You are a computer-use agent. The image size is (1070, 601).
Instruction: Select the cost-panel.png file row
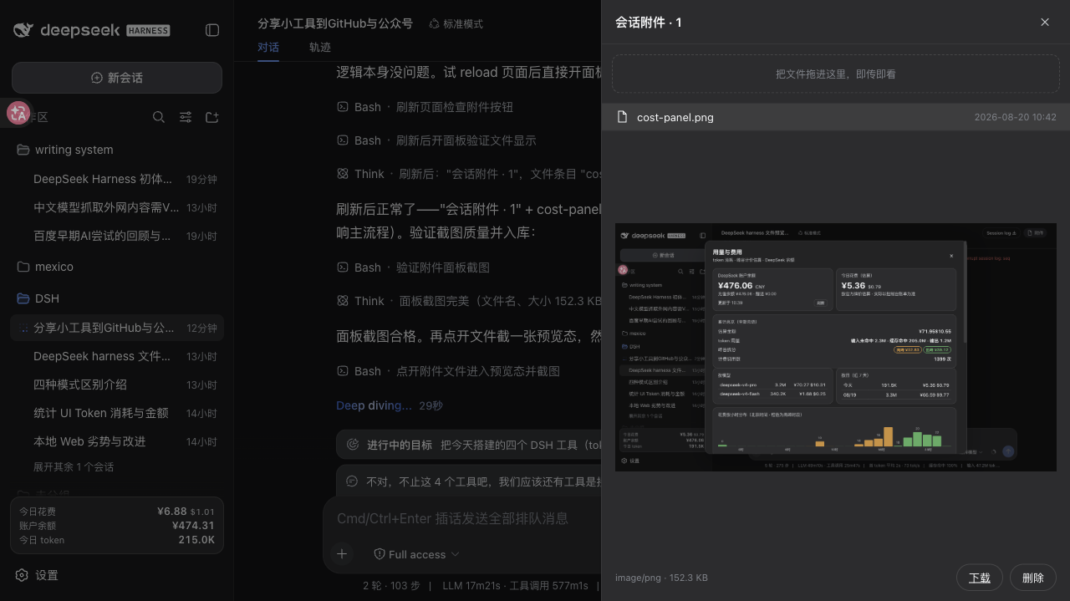point(836,117)
